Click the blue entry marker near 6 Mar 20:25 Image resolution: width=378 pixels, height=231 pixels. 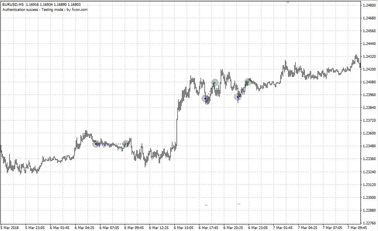tap(238, 97)
